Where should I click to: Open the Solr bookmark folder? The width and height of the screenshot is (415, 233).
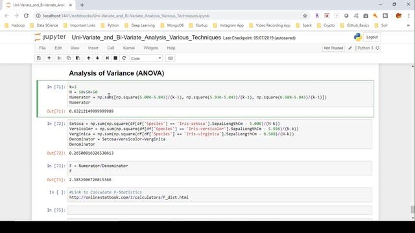click(381, 25)
